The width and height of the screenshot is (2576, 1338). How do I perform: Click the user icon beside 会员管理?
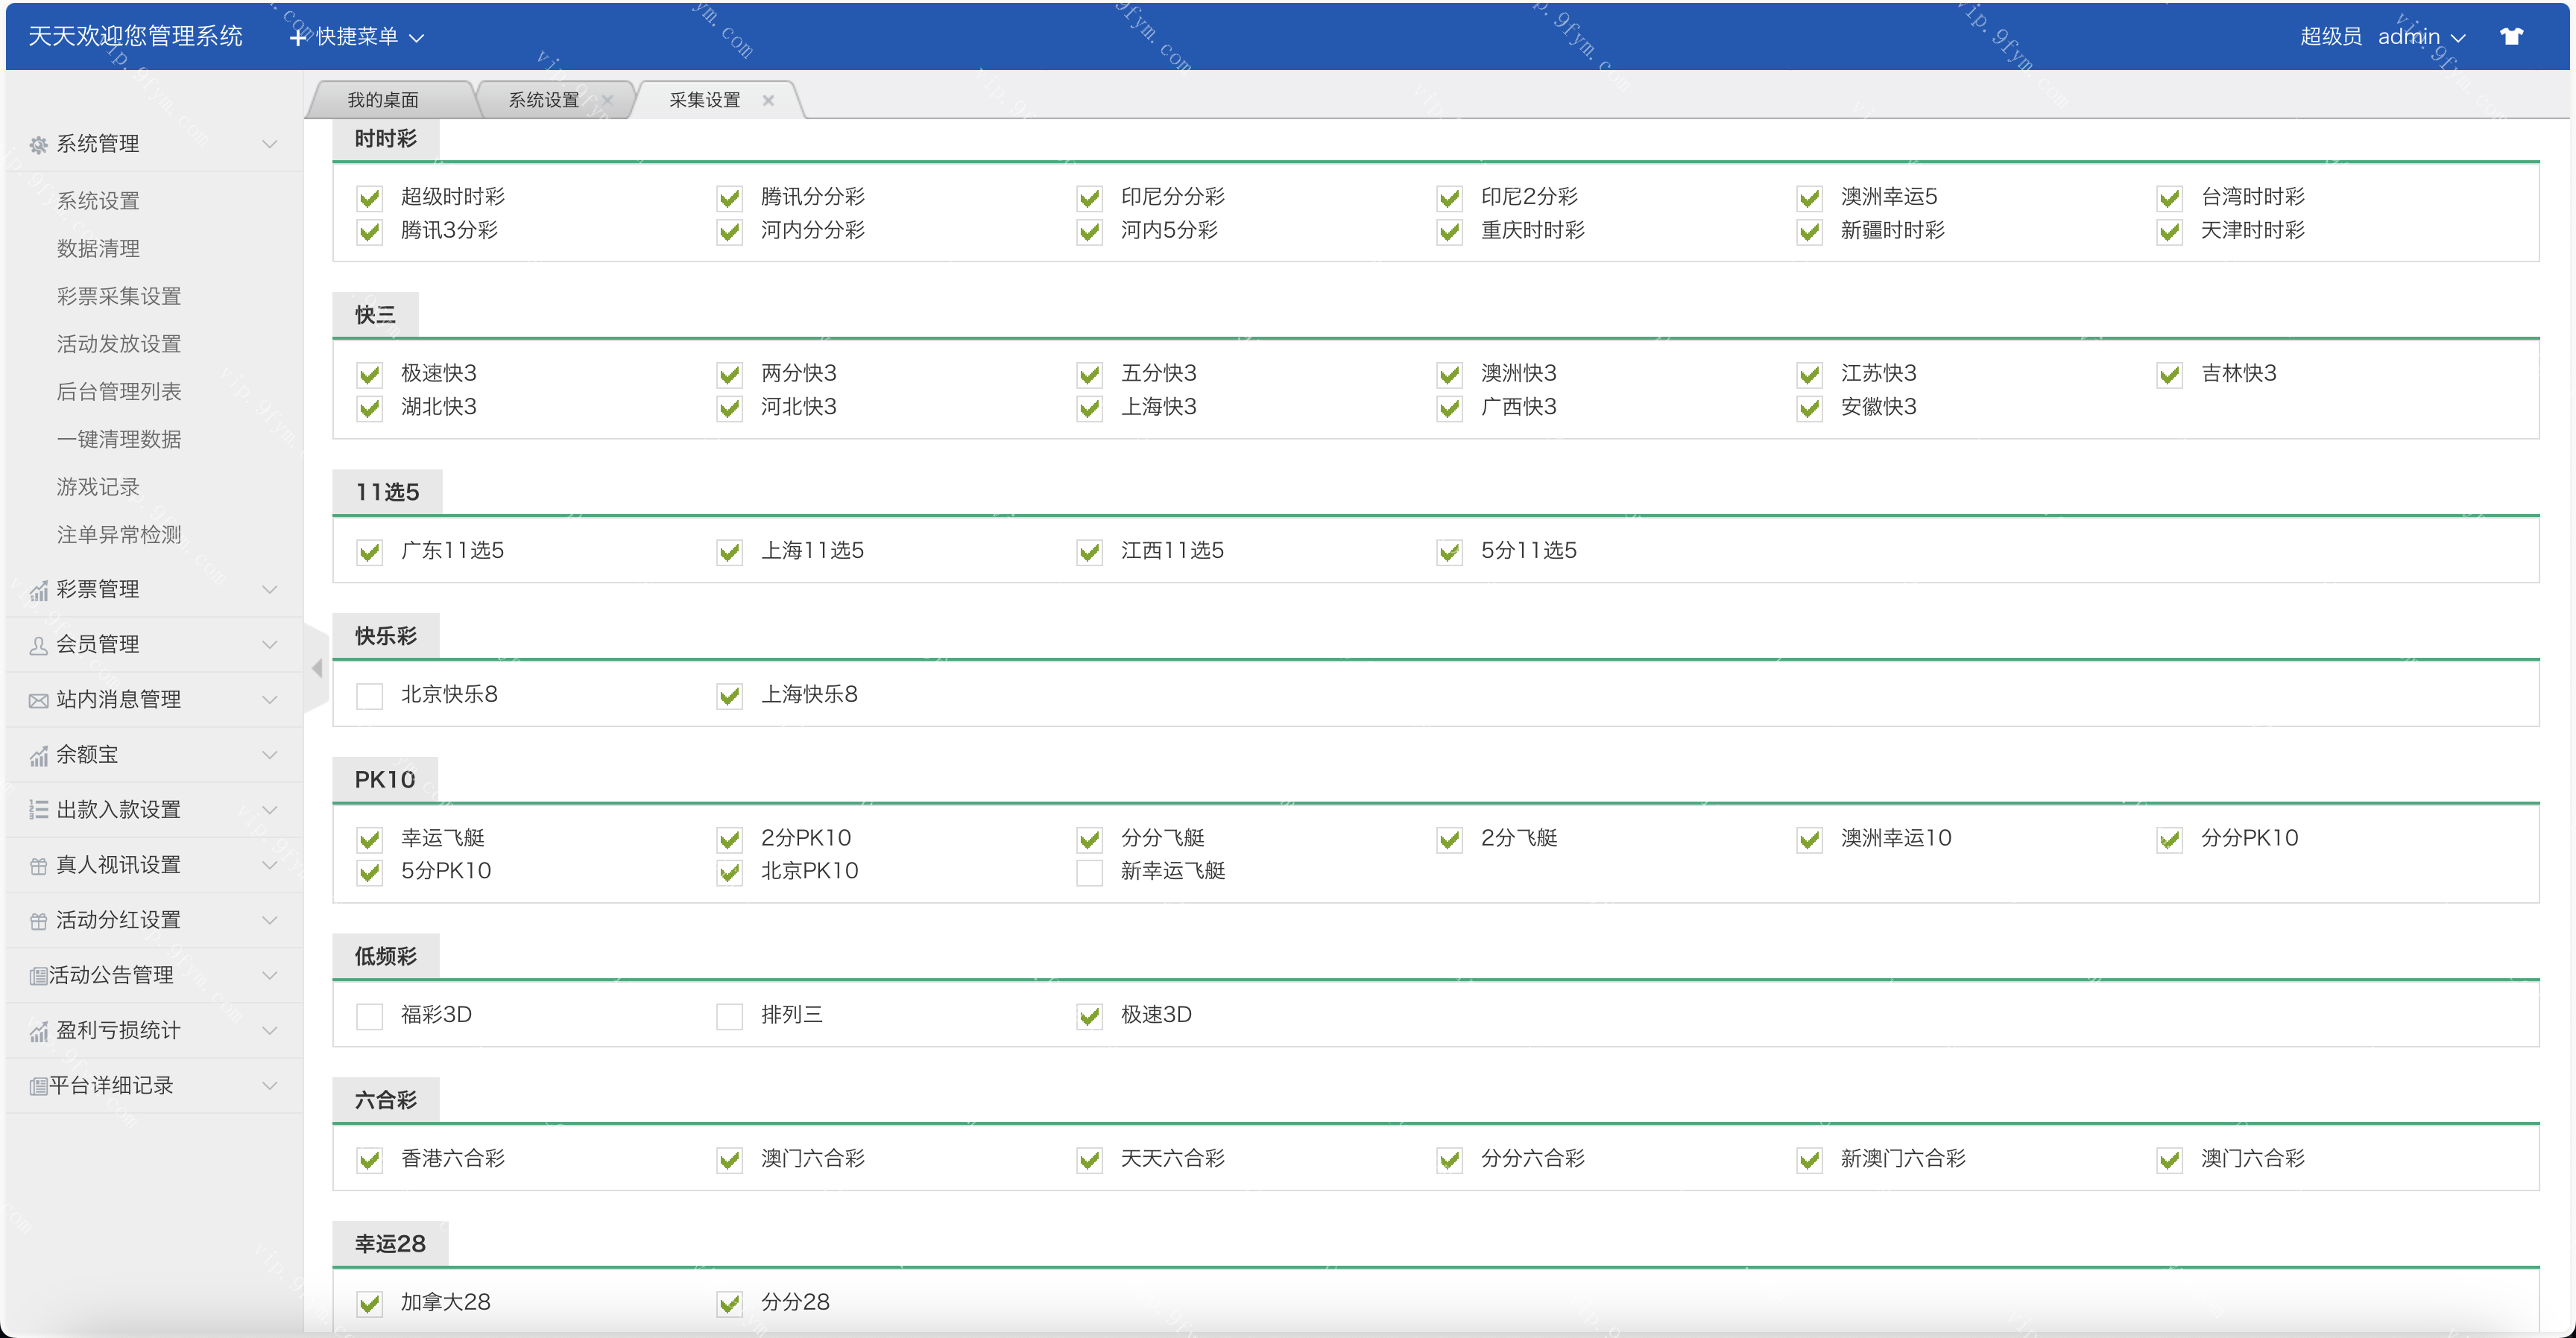[x=38, y=645]
